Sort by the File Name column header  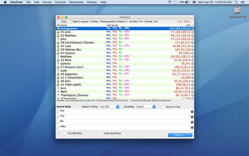pos(62,25)
